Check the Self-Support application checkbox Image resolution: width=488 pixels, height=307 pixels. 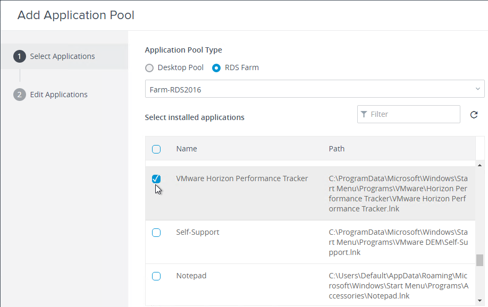click(x=156, y=233)
